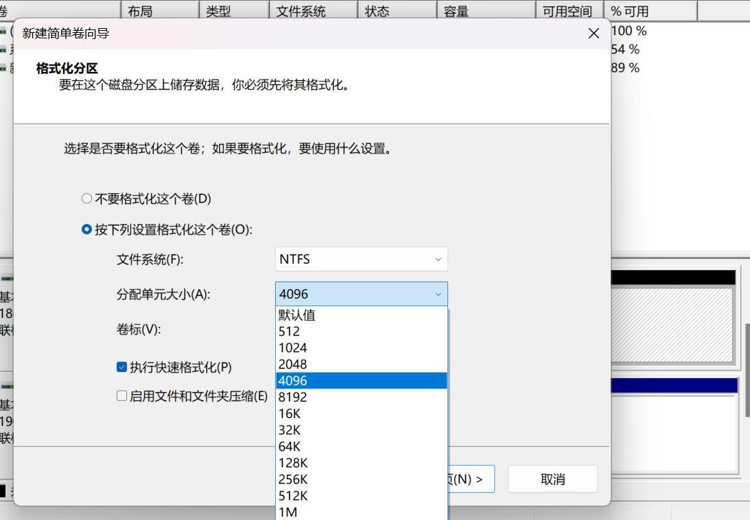Click the 取消 button
The image size is (750, 520).
552,480
